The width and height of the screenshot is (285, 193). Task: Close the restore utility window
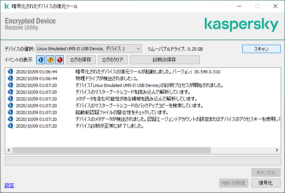click(x=275, y=6)
